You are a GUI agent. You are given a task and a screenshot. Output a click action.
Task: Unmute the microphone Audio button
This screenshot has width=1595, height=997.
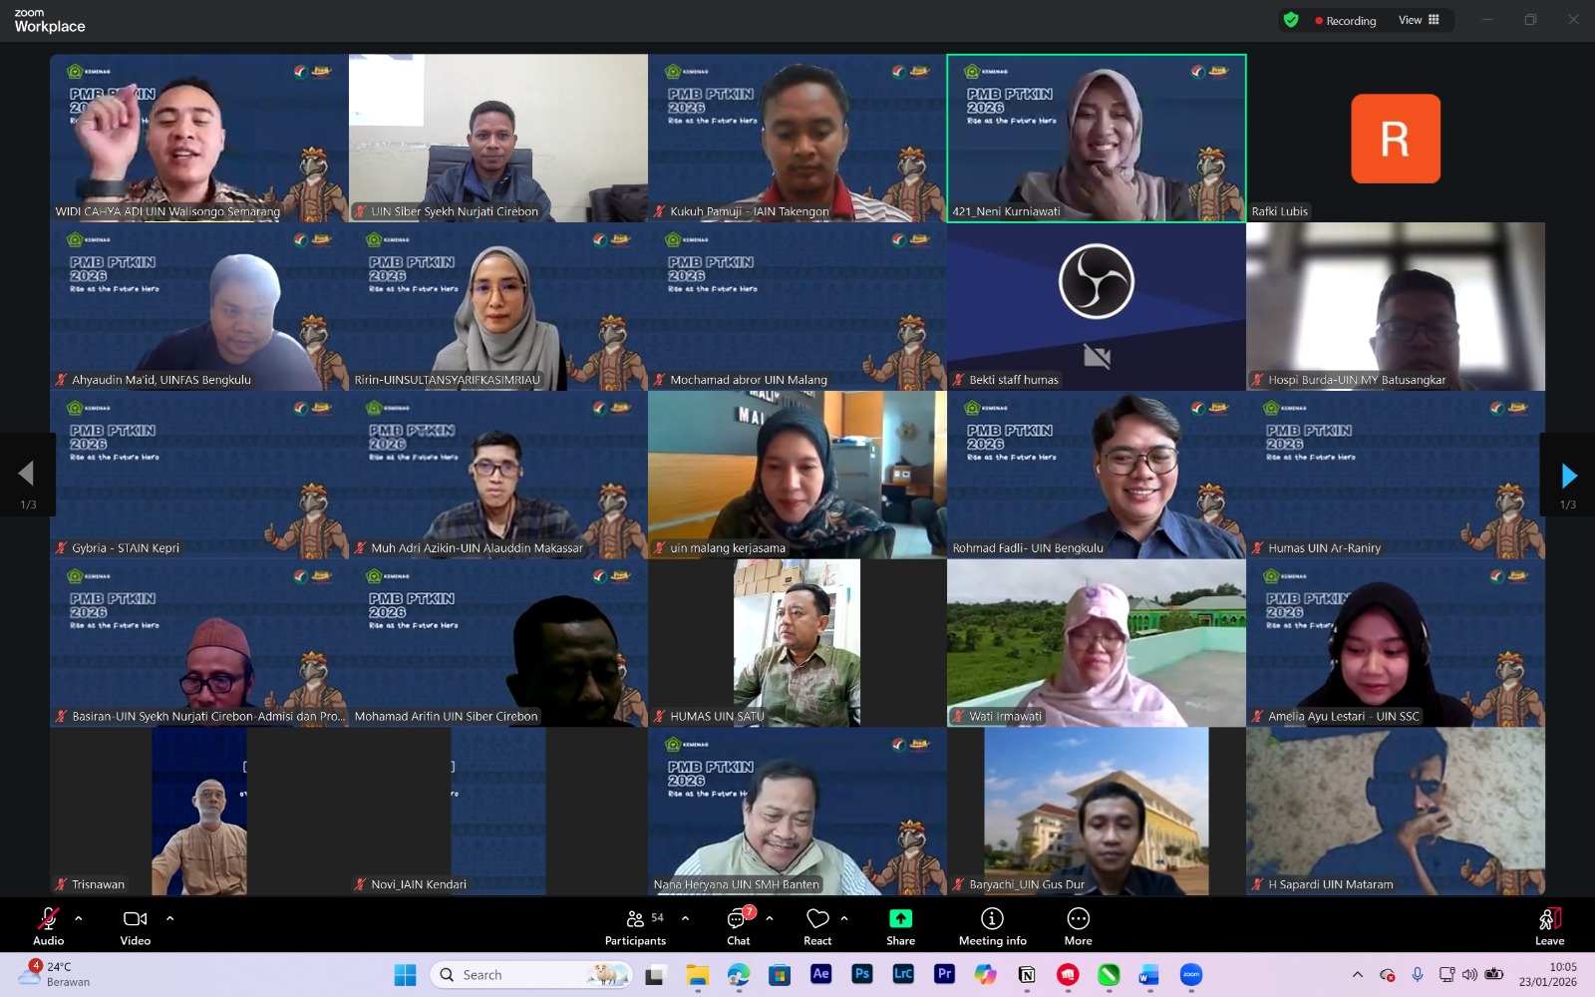click(x=48, y=925)
